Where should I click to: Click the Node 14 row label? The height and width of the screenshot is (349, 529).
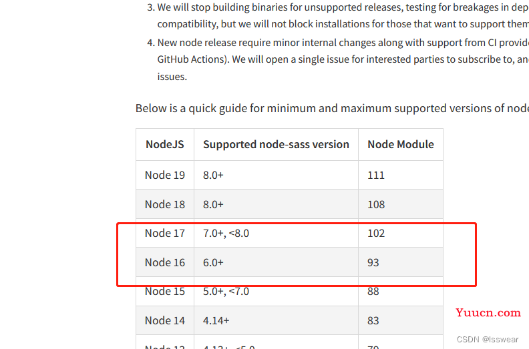point(164,320)
